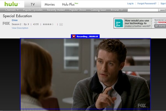
Task: Open the Hulu Plus tab
Action: click(70, 4)
